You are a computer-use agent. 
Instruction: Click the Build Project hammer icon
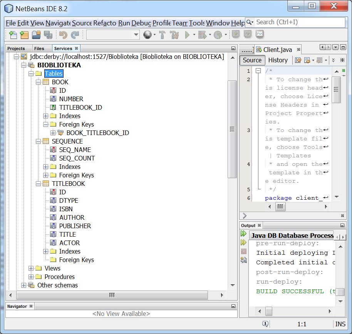(x=162, y=35)
